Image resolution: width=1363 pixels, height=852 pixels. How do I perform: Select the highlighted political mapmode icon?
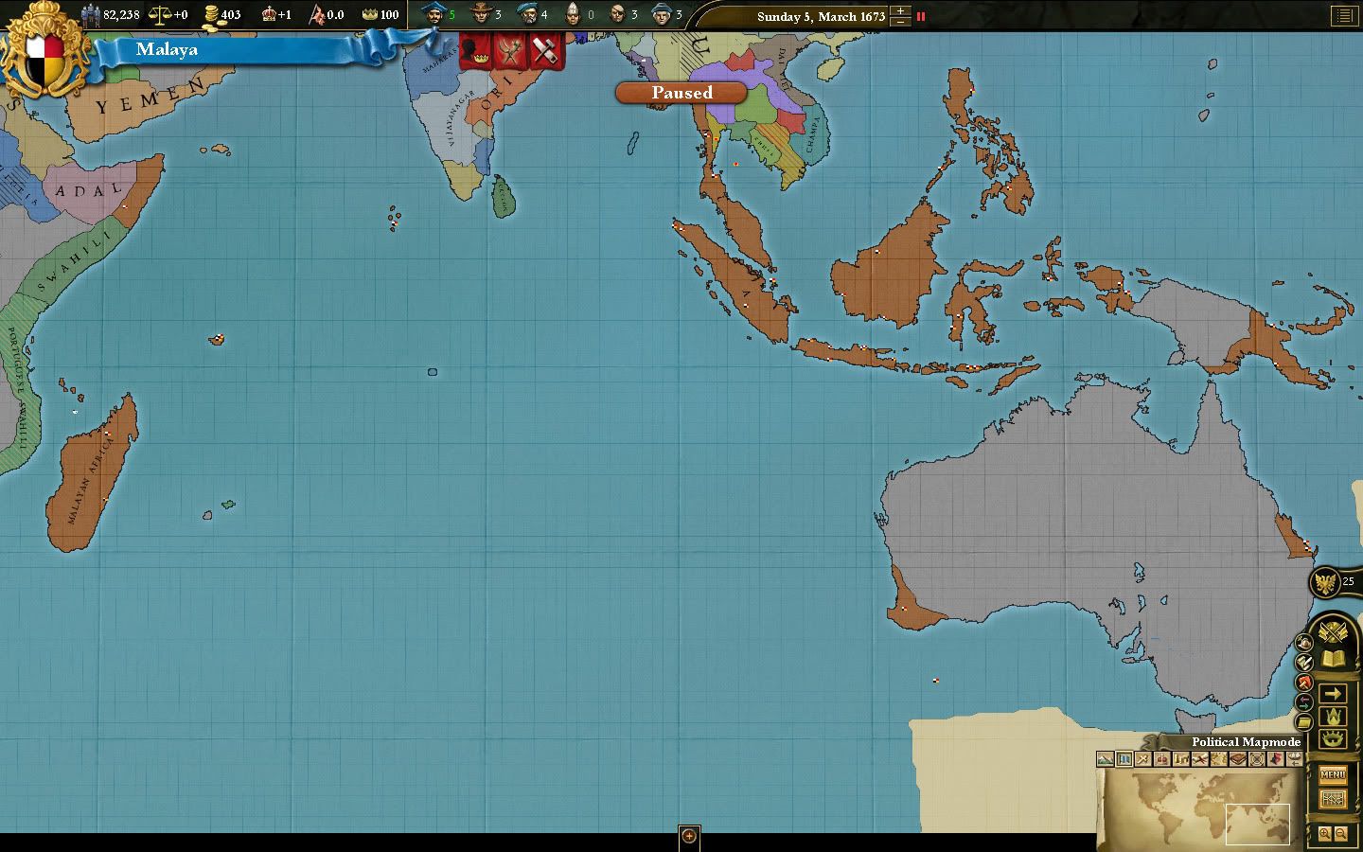1124,758
